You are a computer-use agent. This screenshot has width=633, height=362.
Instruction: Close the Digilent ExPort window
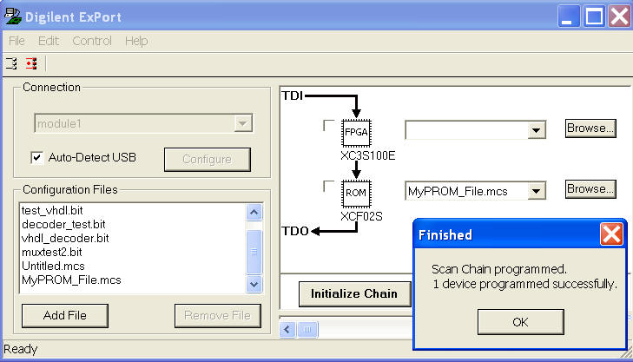coord(619,16)
